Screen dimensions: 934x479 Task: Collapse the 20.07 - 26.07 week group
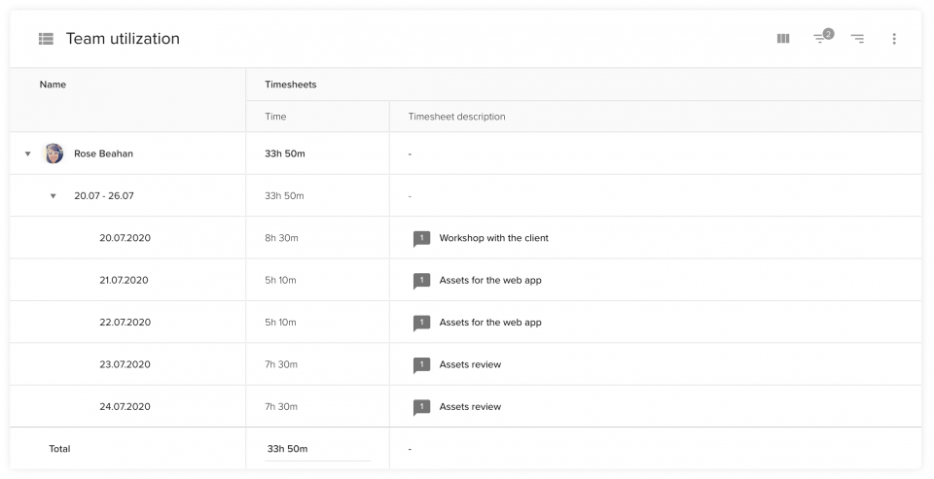[53, 196]
